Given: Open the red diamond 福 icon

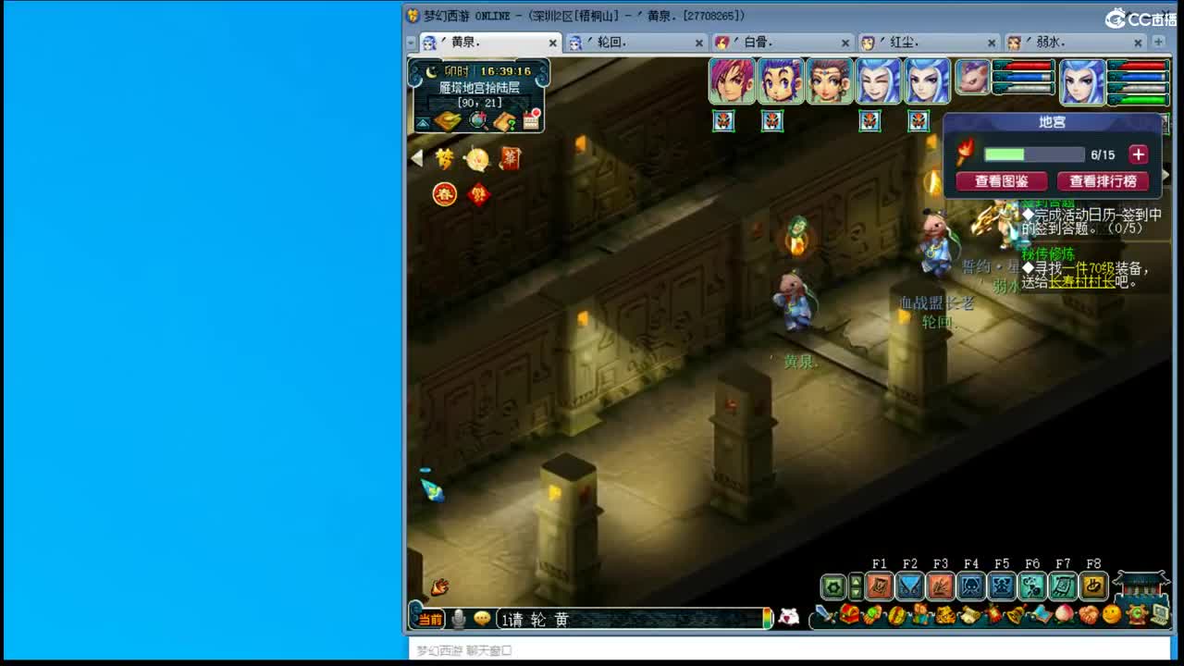Looking at the screenshot, I should [478, 194].
